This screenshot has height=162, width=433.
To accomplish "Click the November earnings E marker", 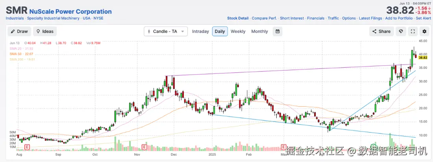I will coord(144,147).
